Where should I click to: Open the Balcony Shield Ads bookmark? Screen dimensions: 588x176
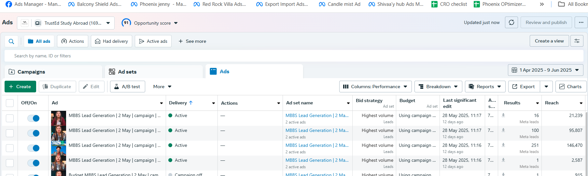coord(95,4)
